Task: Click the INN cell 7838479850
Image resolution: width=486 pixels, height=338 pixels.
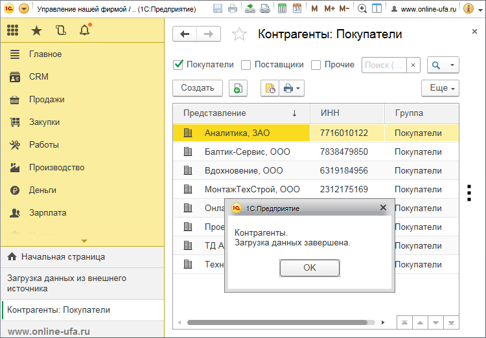Action: 347,152
